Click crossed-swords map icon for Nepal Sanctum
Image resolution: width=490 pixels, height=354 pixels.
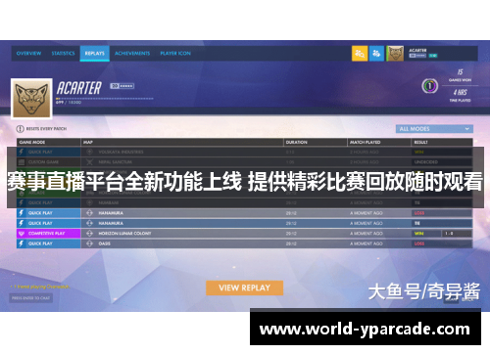click(89, 162)
